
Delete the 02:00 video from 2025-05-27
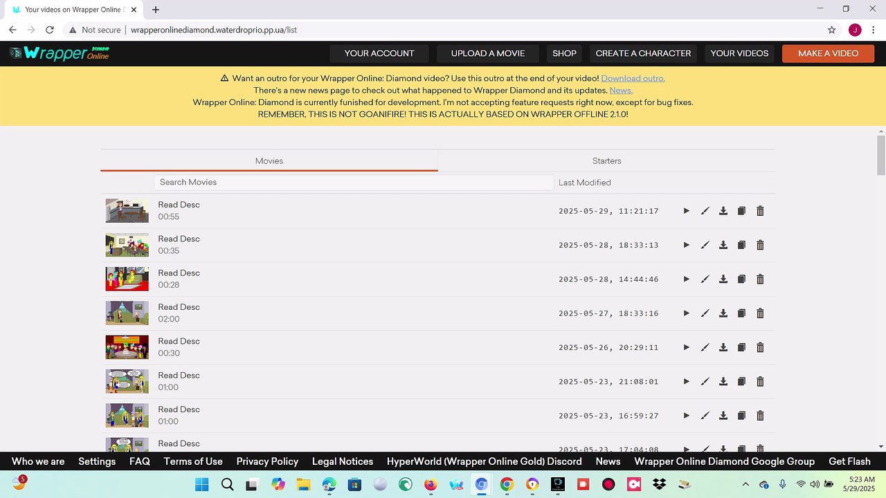click(x=760, y=313)
